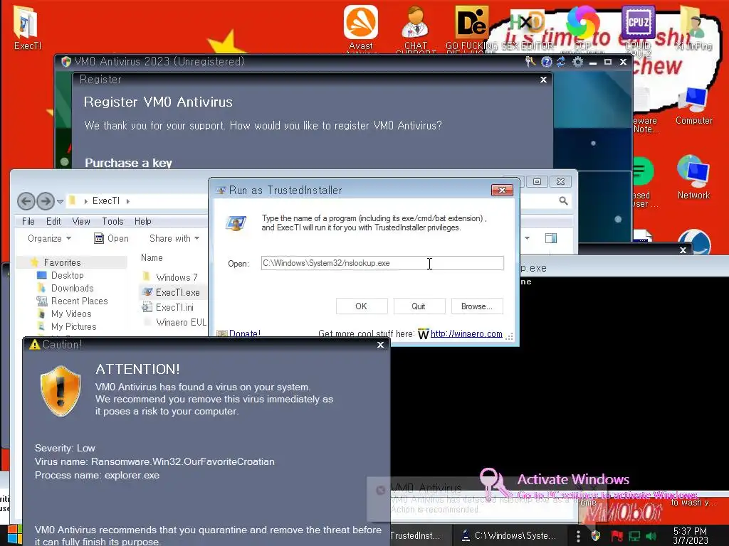Click the key icon in VM0 Antivirus title bar
The image size is (729, 546).
point(530,61)
